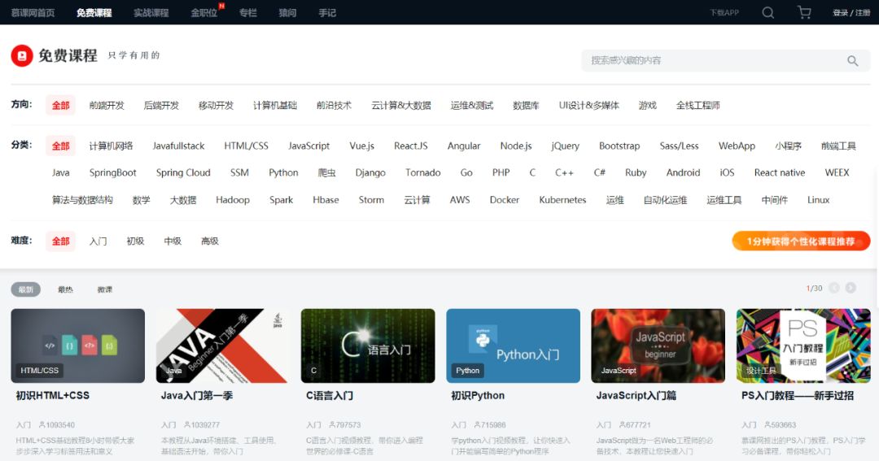
Task: Open Java入门第一季 course thumbnail
Action: (222, 346)
